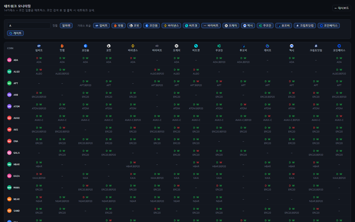This screenshot has height=222, width=355.
Task: Toggle the 크립토닷컴 exchange filter chip
Action: point(305,26)
